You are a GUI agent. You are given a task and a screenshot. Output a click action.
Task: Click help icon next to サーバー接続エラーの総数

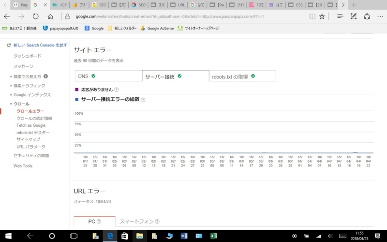[143, 100]
